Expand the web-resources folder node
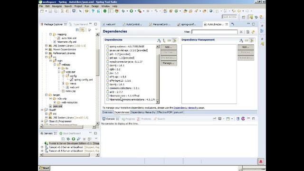Image resolution: width=304 pixels, height=171 pixels. (55, 103)
